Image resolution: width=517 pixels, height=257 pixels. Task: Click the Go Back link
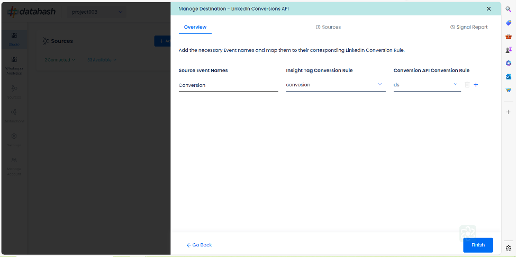(199, 245)
